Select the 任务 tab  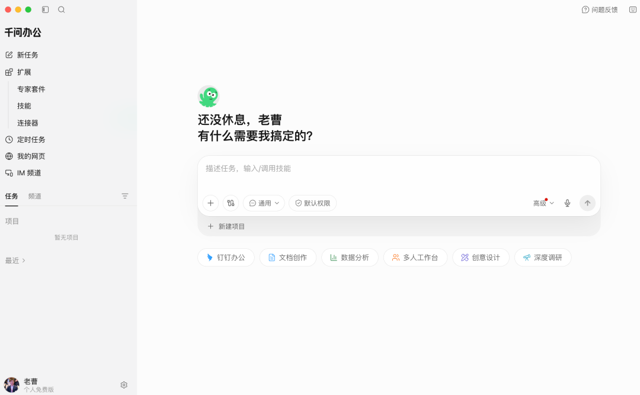(11, 196)
